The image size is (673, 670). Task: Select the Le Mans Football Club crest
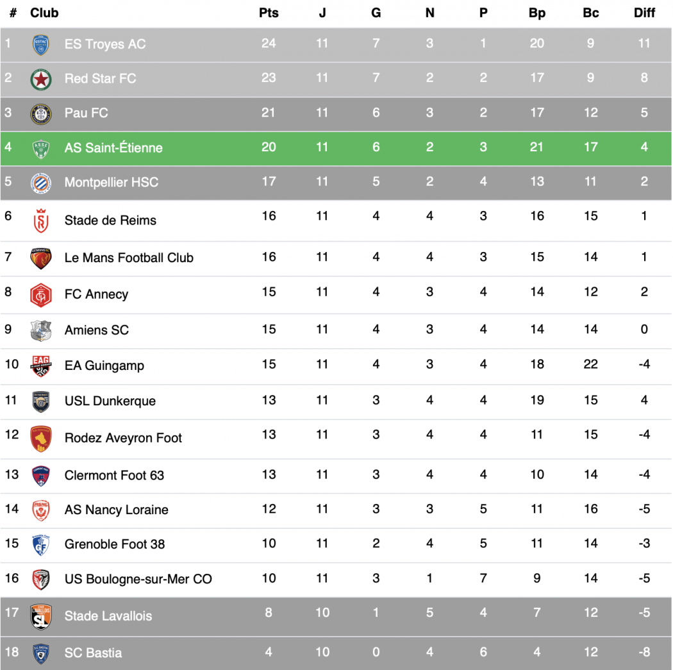tap(41, 258)
